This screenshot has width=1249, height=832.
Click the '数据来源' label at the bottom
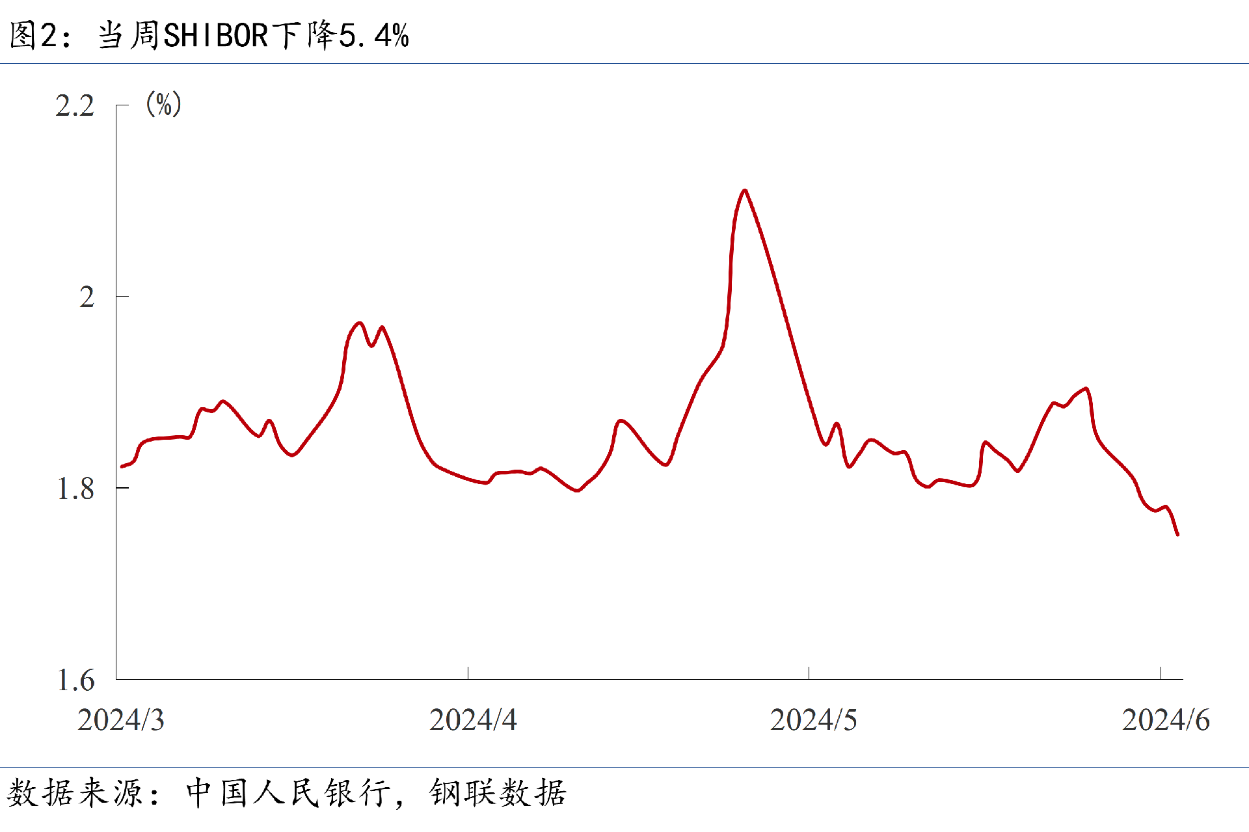[75, 793]
